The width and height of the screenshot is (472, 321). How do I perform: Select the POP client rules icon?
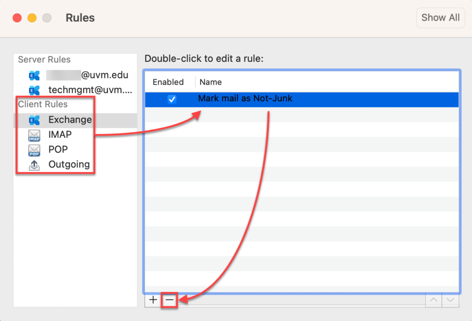point(34,149)
